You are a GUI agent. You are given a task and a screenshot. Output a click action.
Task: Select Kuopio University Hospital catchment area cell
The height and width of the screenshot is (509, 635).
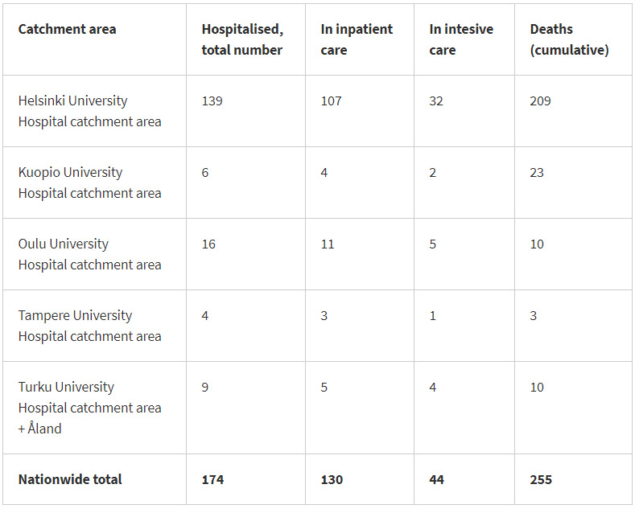89,183
